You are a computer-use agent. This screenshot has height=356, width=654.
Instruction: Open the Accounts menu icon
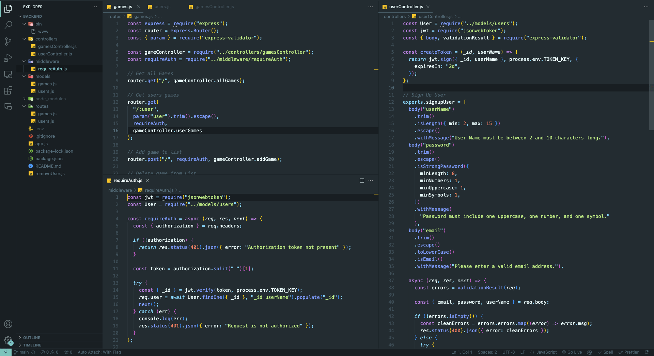click(x=8, y=324)
